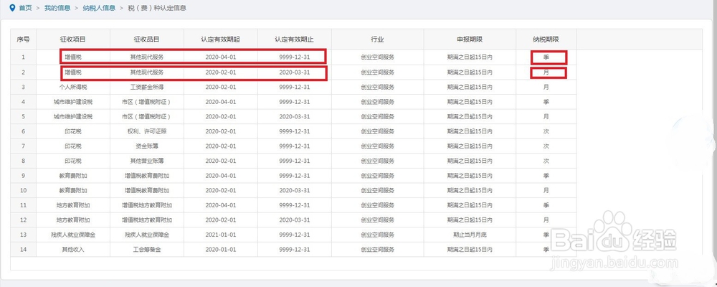Click 教育费附加 in row 10
Screen dimensions: 717x287
(x=73, y=190)
